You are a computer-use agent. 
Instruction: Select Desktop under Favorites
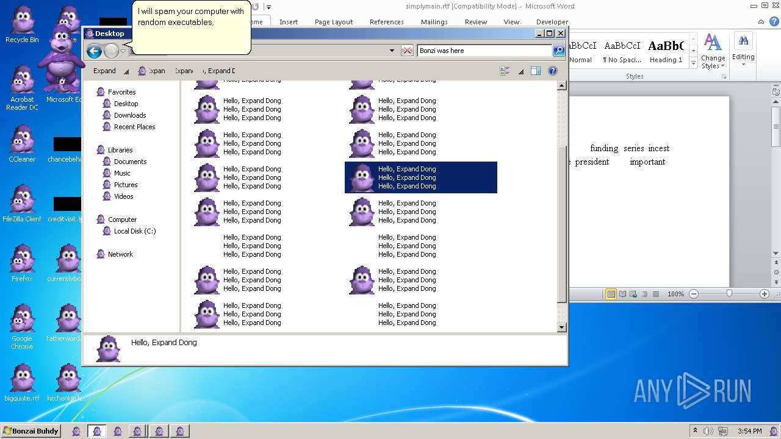pyautogui.click(x=126, y=104)
